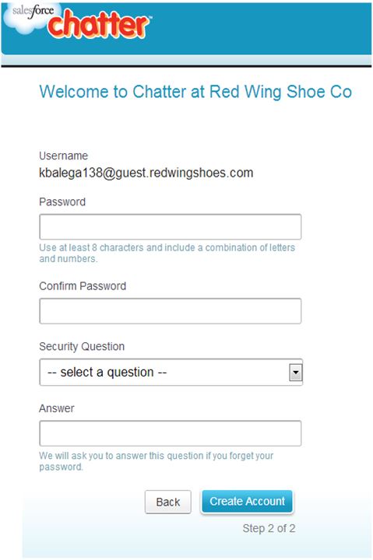Open the "select a question" combo box
Screen dimensions: 373x560
171,373
